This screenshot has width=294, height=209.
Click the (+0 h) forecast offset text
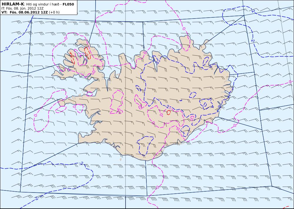coord(54,12)
